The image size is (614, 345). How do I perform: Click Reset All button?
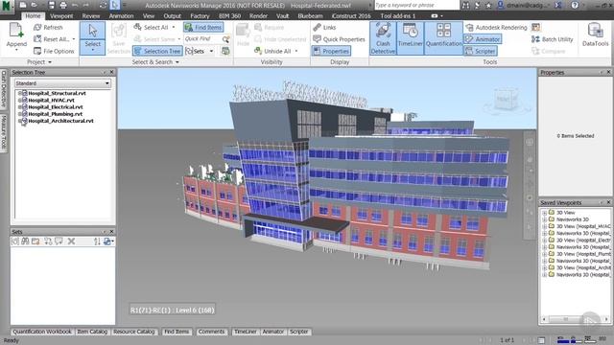[55, 39]
